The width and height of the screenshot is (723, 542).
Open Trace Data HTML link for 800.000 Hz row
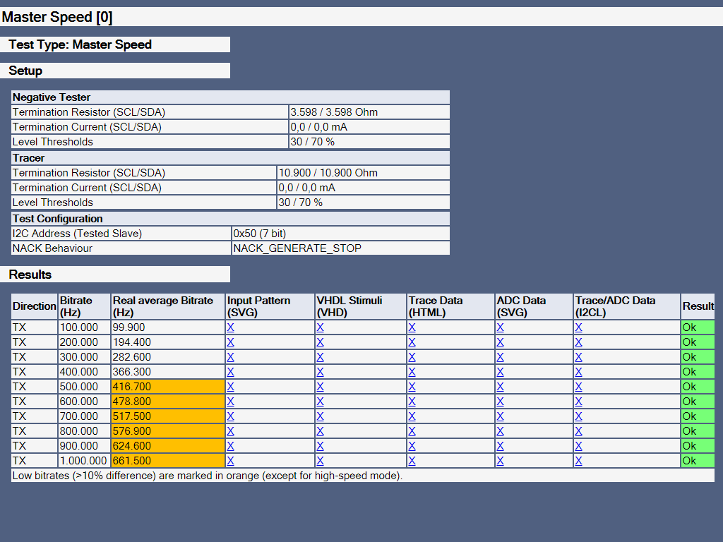pyautogui.click(x=412, y=431)
